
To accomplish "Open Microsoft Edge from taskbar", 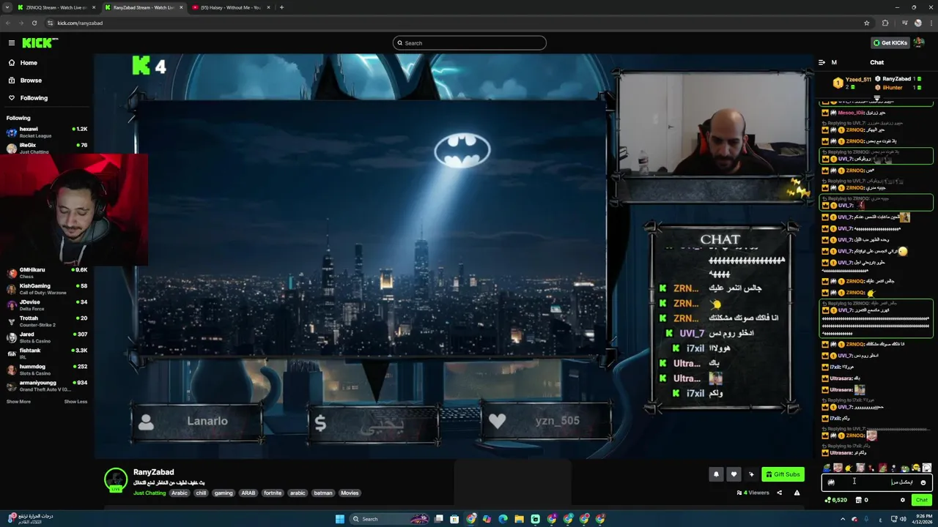I will click(503, 519).
